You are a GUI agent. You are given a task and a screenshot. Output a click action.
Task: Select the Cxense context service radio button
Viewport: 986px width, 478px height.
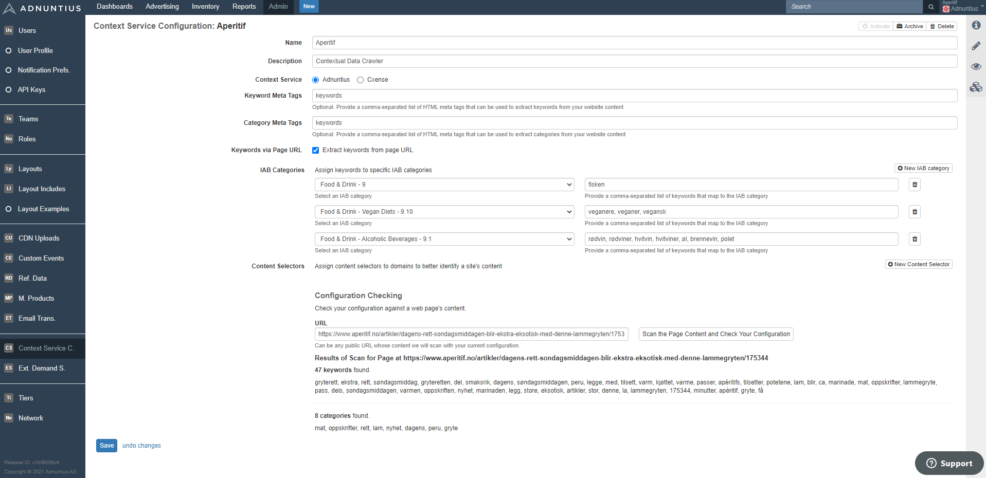coord(361,80)
